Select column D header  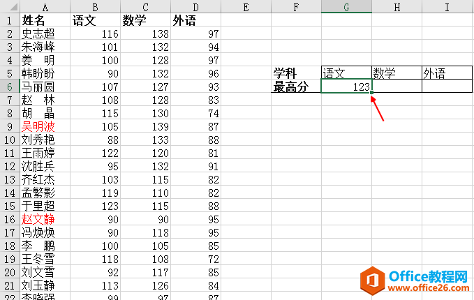195,6
